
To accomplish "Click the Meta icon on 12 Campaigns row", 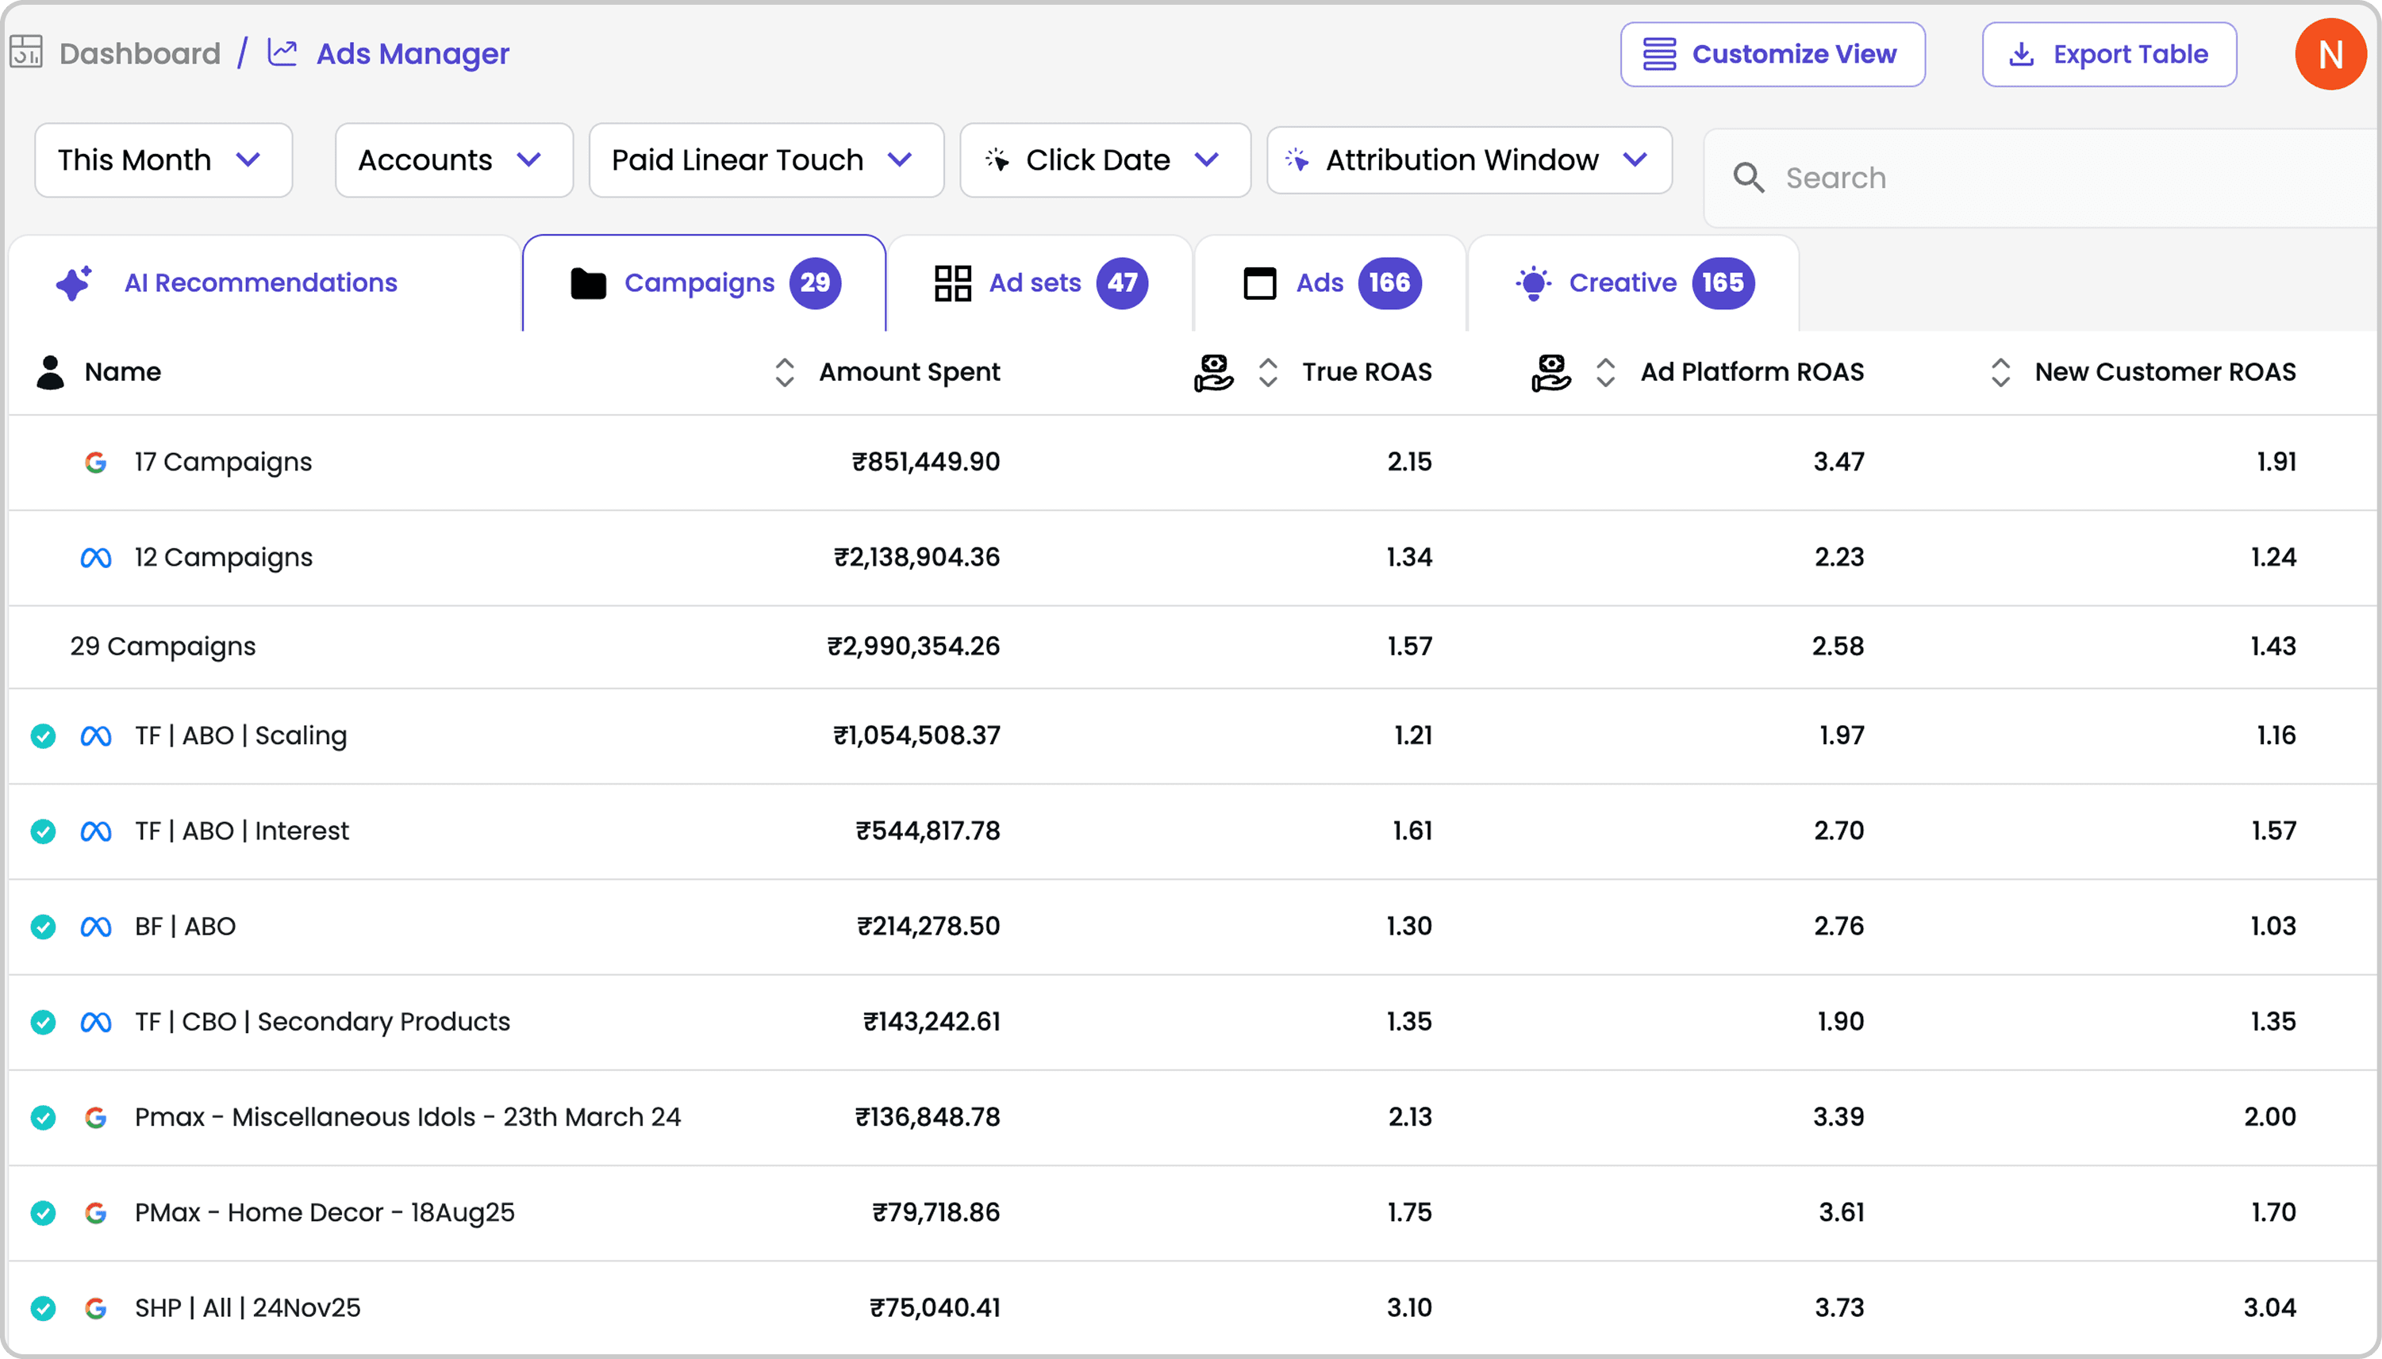I will coord(95,559).
